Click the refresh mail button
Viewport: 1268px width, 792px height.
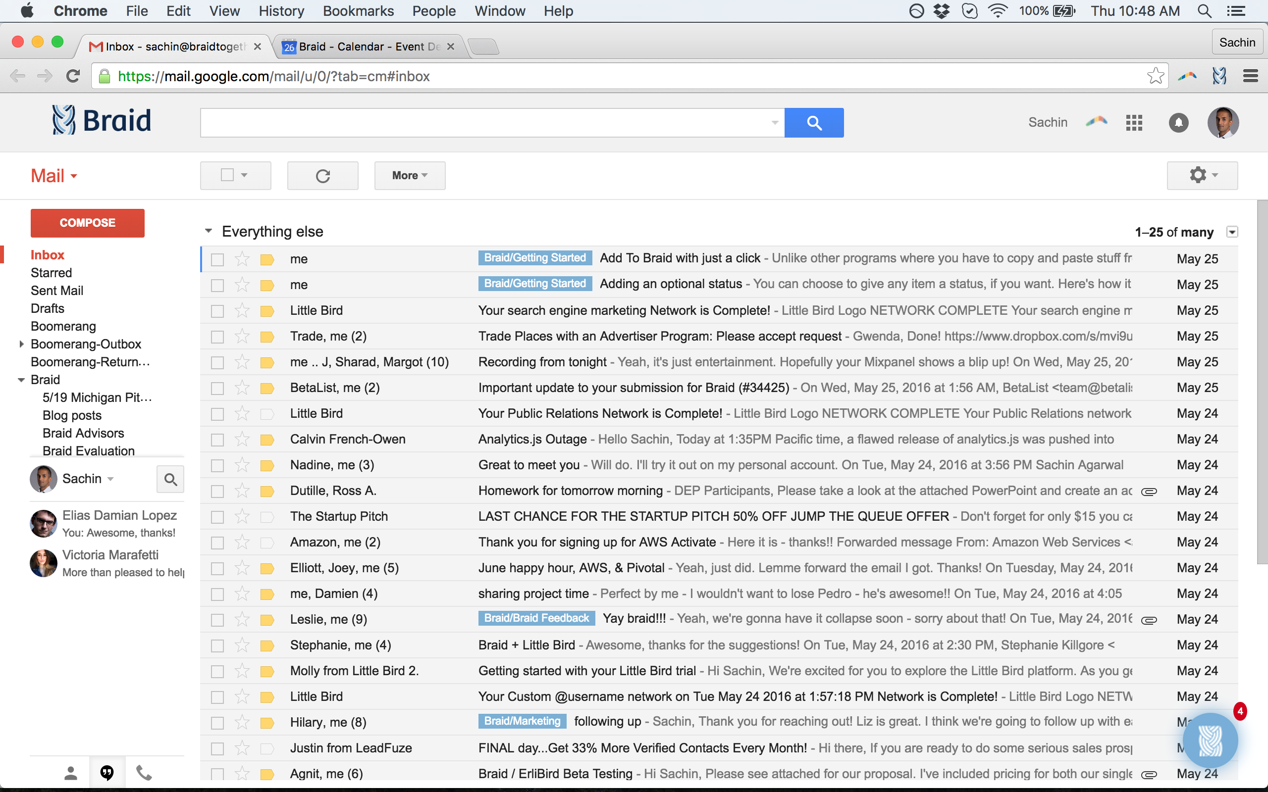pos(323,175)
